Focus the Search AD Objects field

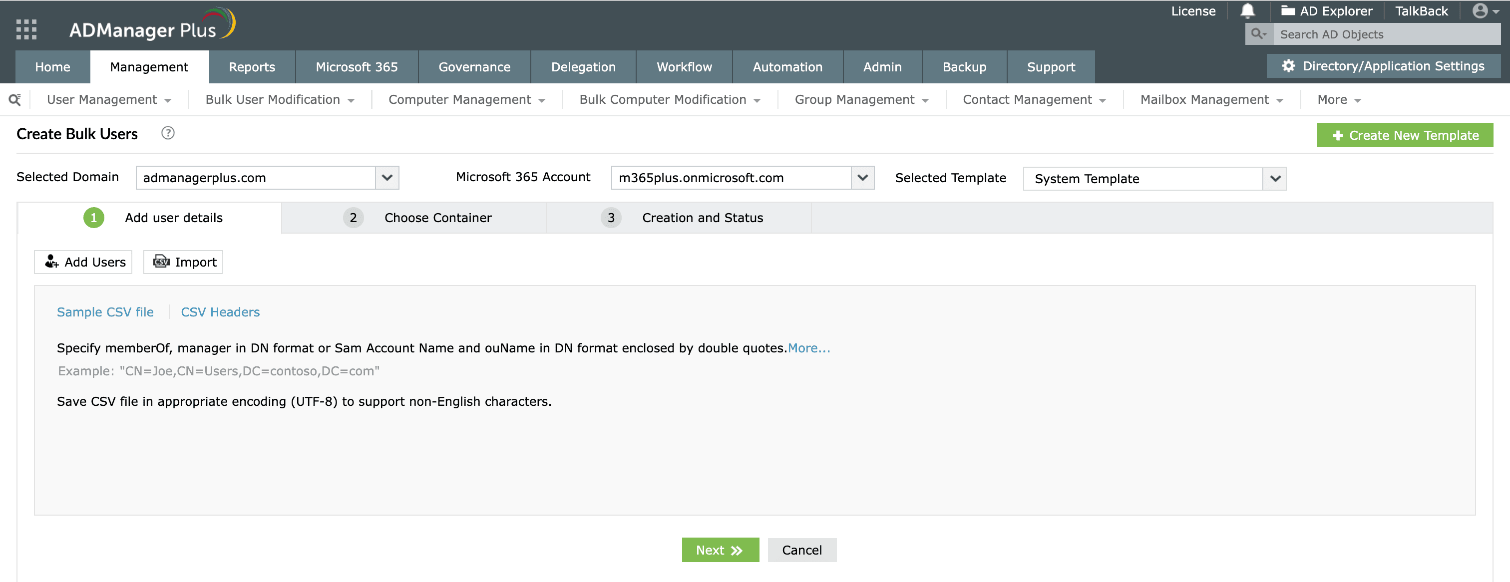1386,34
